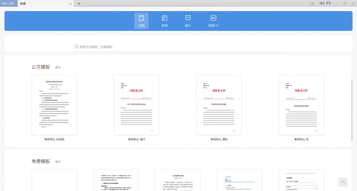Click the panel layout icon beside 登录
Screen dimensions: 357x191
click(x=312, y=4)
